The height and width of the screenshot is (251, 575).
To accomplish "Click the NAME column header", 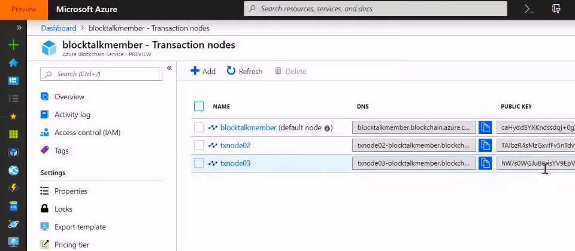I will pyautogui.click(x=222, y=106).
